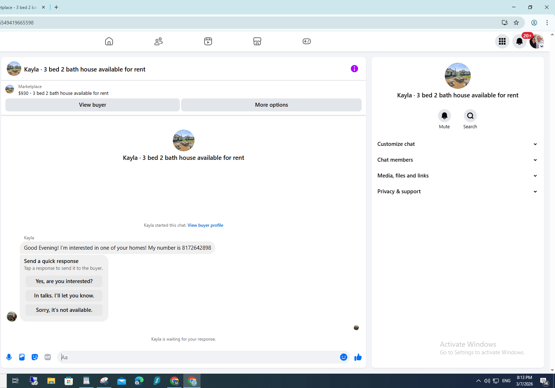Open the account profile picture menu
Image resolution: width=555 pixels, height=388 pixels.
[x=537, y=41]
